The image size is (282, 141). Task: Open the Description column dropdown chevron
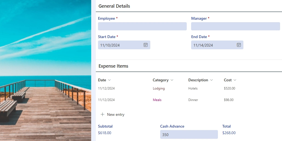pos(211,80)
